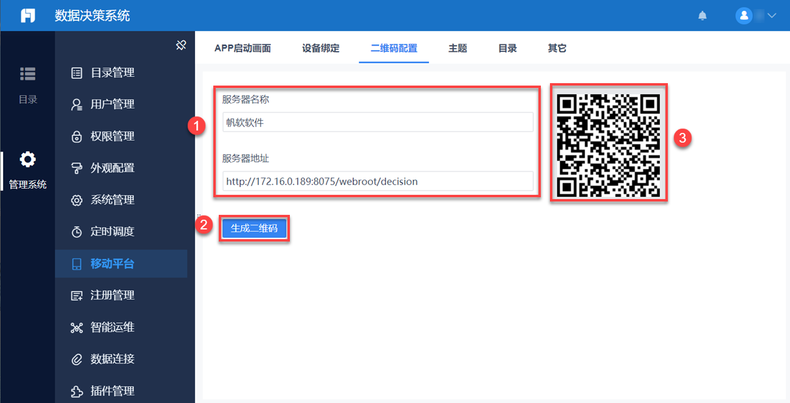This screenshot has width=790, height=403.
Task: Click the user avatar icon
Action: click(744, 16)
